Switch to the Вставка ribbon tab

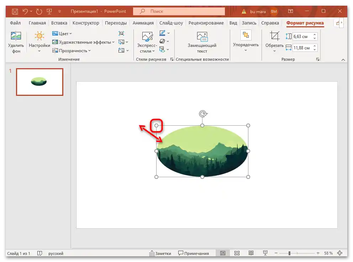59,23
